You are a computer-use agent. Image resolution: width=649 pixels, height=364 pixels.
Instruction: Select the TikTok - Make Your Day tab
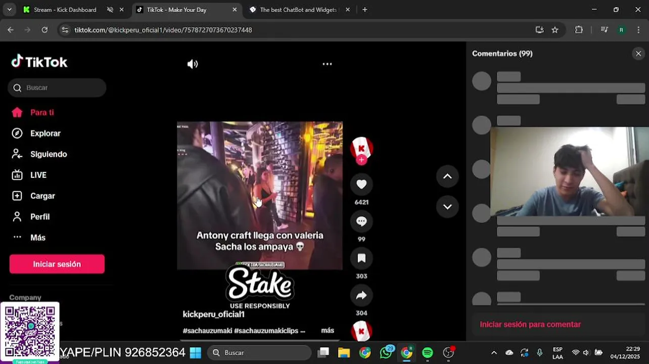177,10
